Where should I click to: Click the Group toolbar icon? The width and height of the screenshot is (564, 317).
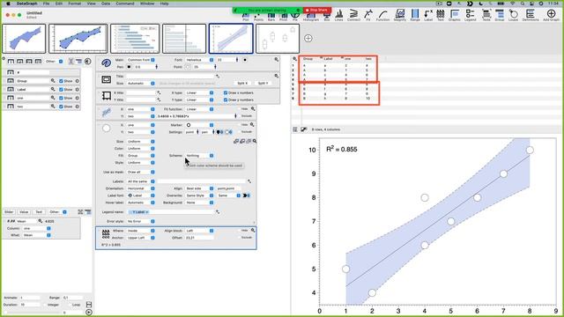click(500, 15)
